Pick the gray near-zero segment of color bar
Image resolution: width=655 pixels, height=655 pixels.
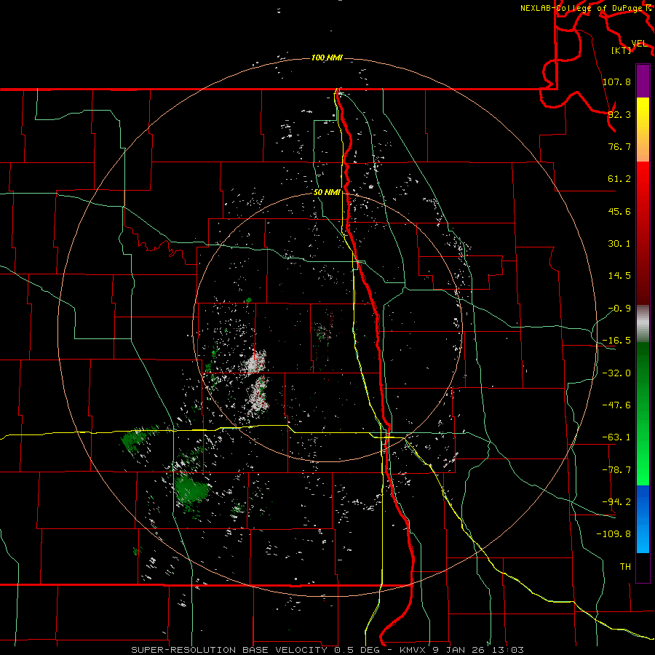[643, 324]
